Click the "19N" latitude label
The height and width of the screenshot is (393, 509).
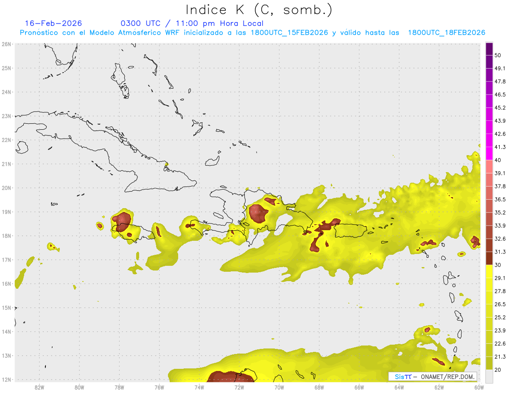[x=6, y=212]
